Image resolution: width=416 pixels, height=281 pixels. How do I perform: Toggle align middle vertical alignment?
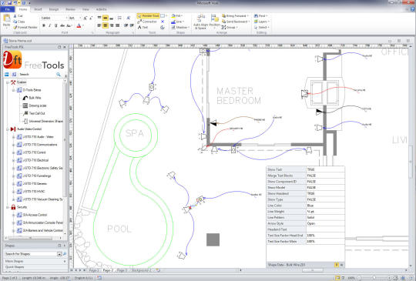click(x=105, y=18)
